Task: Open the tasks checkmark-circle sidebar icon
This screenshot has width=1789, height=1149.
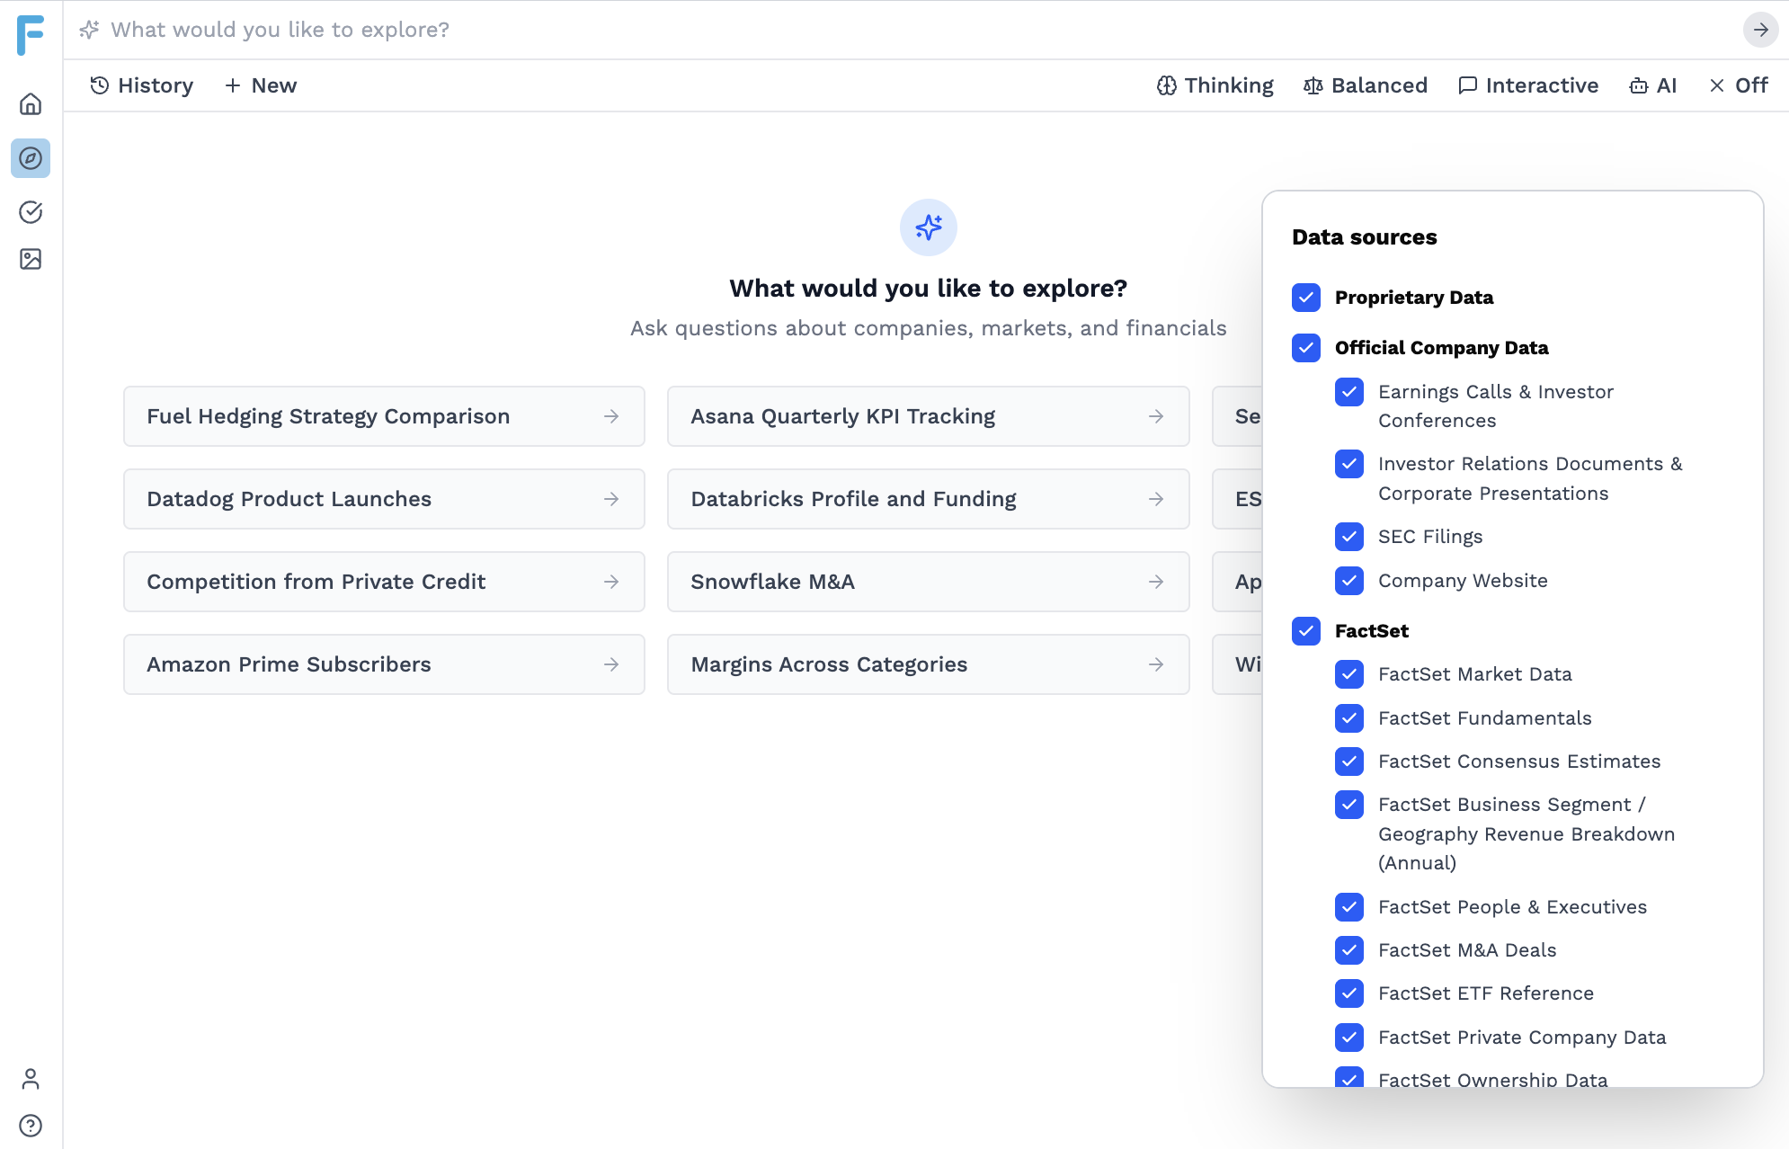Action: tap(31, 212)
